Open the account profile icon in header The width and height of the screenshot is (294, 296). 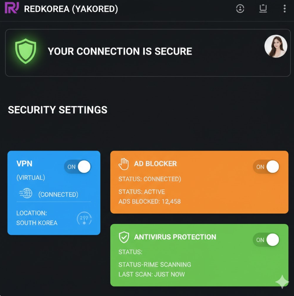pyautogui.click(x=240, y=8)
